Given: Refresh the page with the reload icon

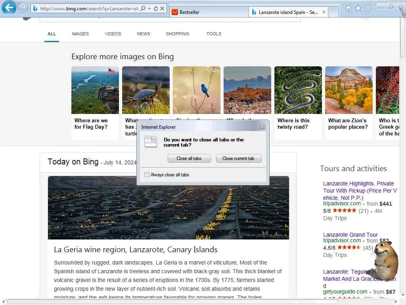Looking at the screenshot, I should 155,9.
